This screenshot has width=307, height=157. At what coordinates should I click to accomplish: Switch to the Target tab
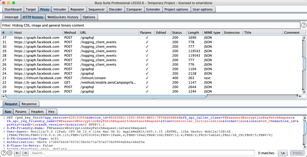point(31,9)
